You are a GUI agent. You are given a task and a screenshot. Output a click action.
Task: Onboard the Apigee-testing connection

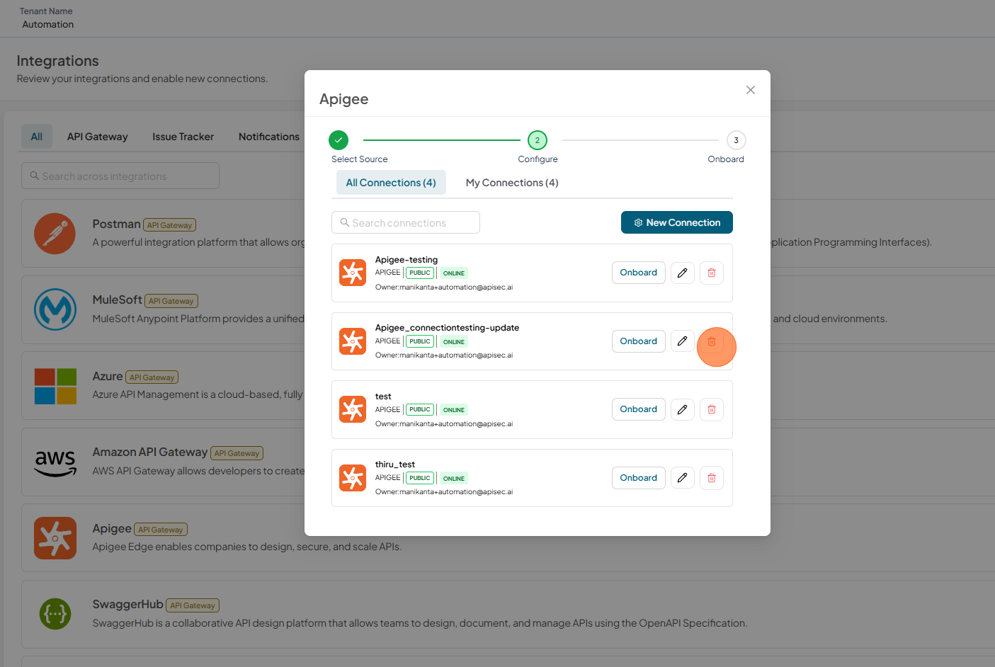click(x=639, y=273)
